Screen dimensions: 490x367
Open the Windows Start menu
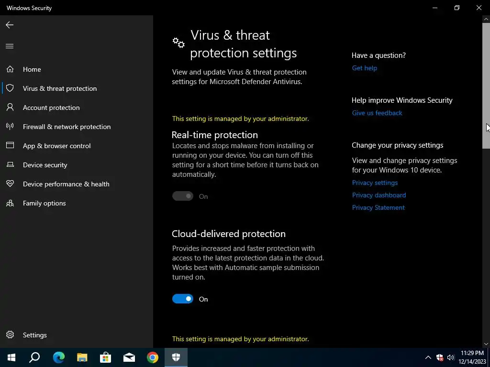click(x=11, y=357)
